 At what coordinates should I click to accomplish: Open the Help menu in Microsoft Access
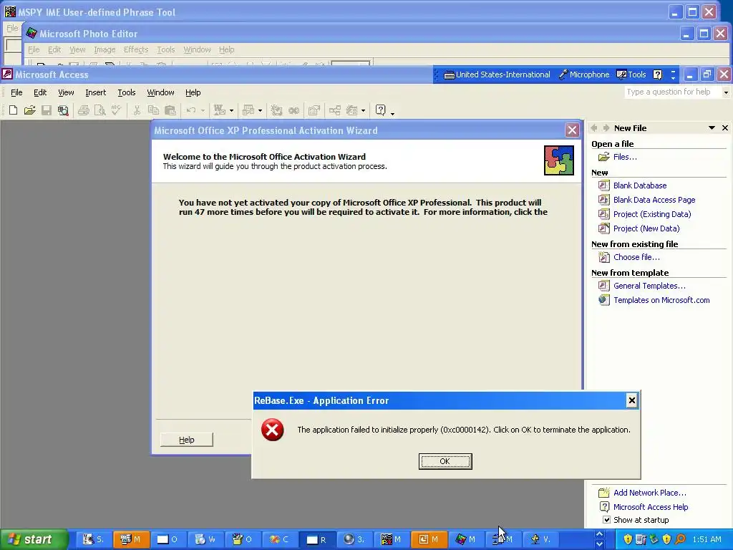tap(193, 92)
